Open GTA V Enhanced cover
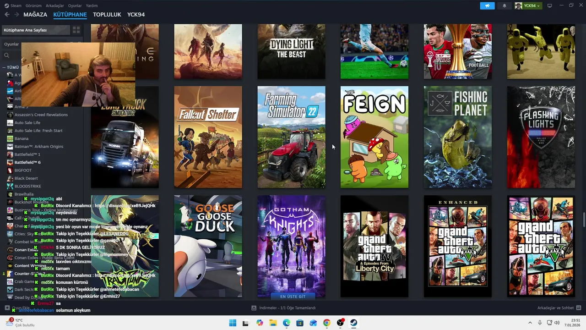The width and height of the screenshot is (586, 330). [458, 246]
